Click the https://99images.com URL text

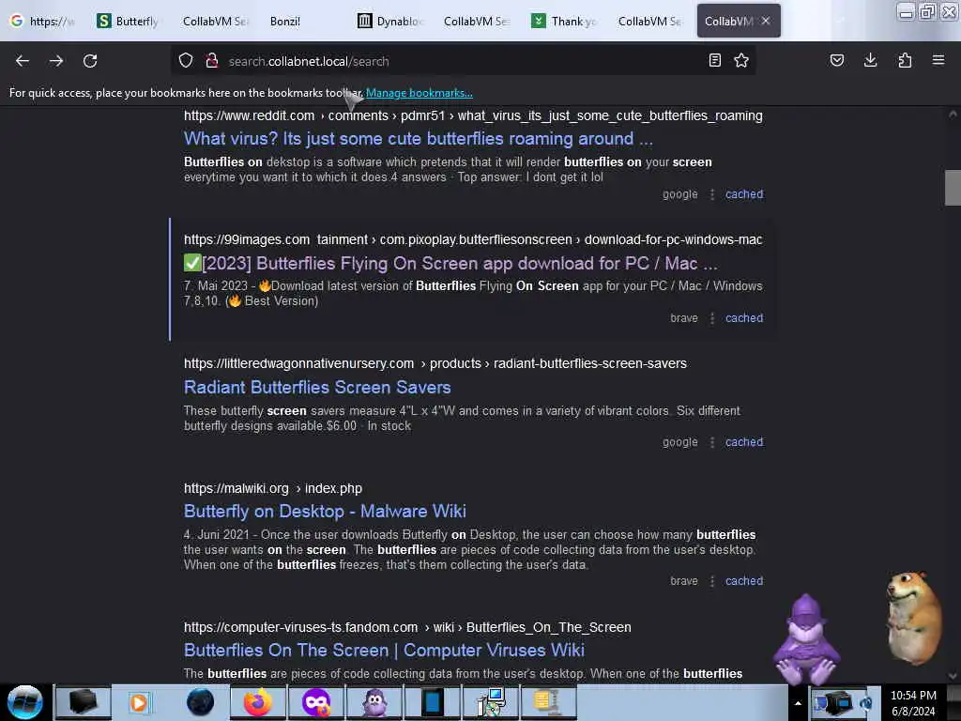pos(247,239)
